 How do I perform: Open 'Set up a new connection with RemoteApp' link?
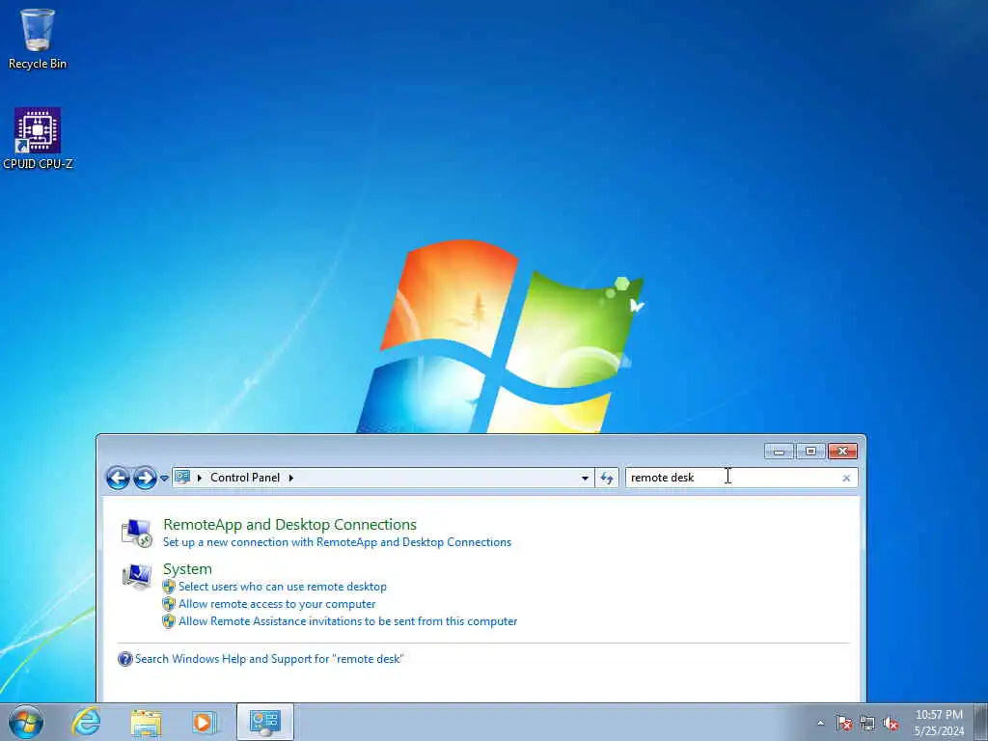(x=337, y=542)
